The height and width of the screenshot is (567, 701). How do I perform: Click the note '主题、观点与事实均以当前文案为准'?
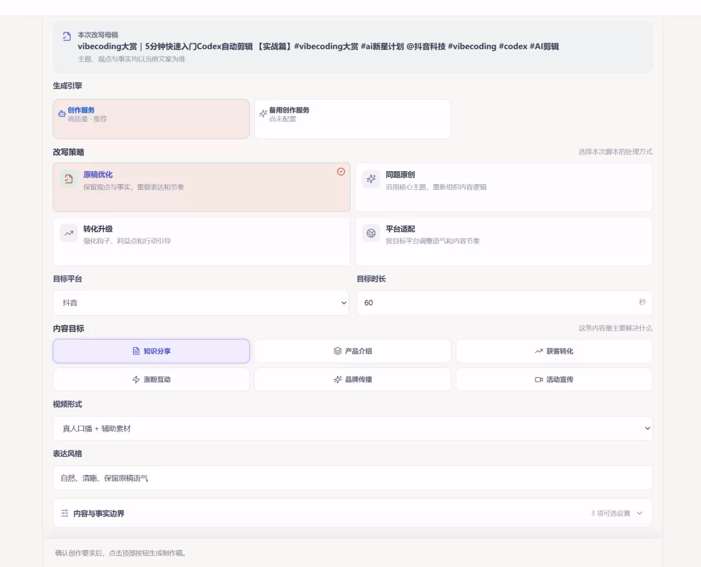[131, 59]
